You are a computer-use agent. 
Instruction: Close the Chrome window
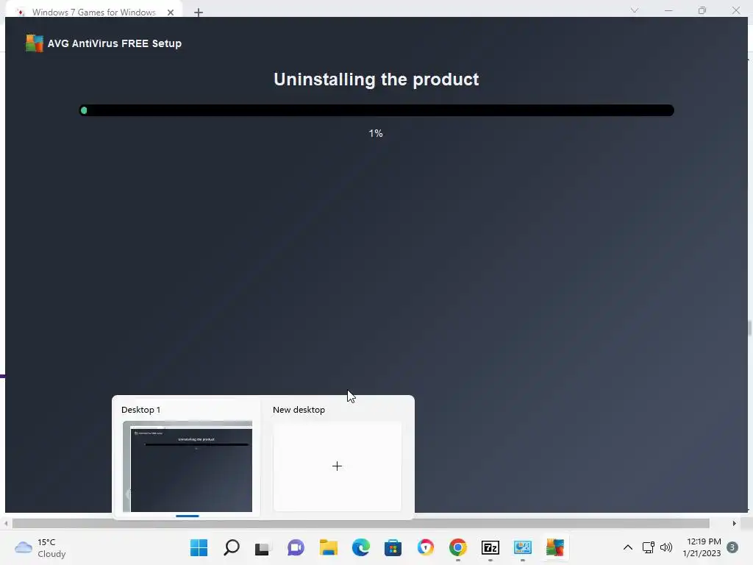point(735,10)
